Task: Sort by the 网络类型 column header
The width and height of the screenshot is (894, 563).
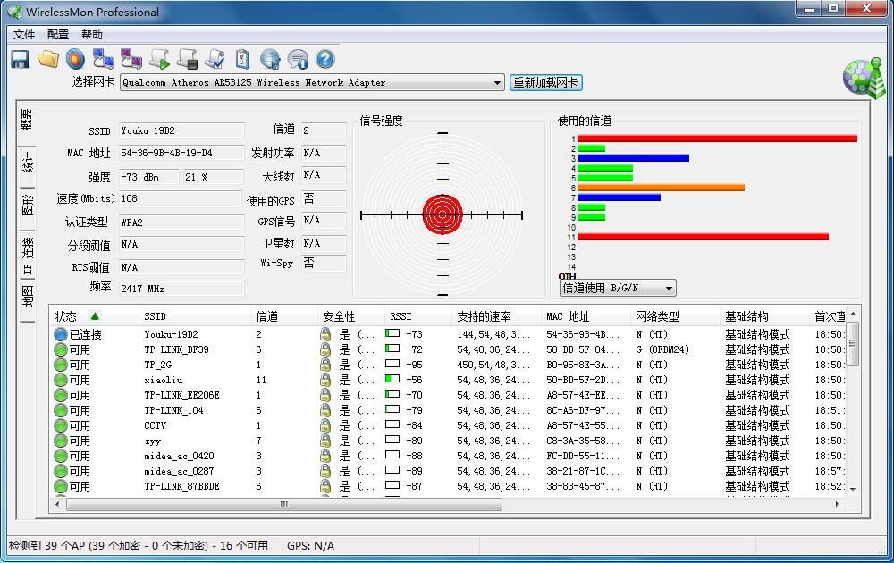Action: click(x=676, y=316)
